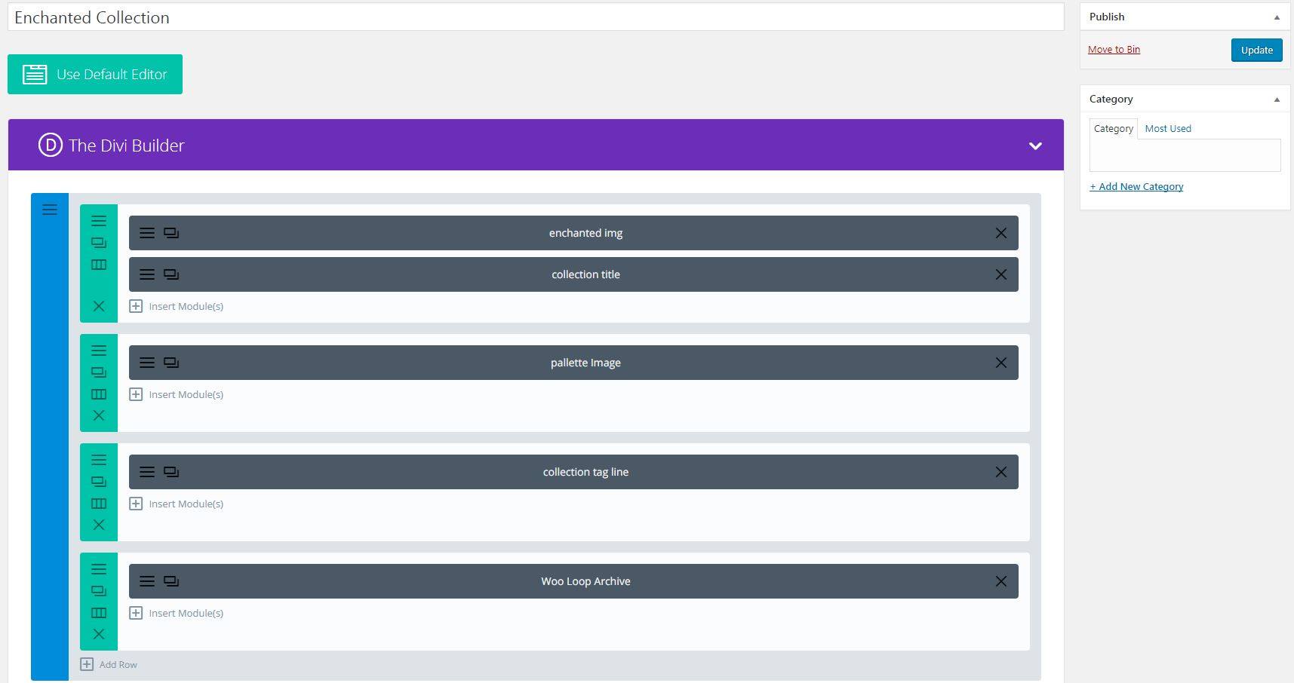Viewport: 1294px width, 683px height.
Task: Clone the collection tag line row
Action: click(x=99, y=482)
